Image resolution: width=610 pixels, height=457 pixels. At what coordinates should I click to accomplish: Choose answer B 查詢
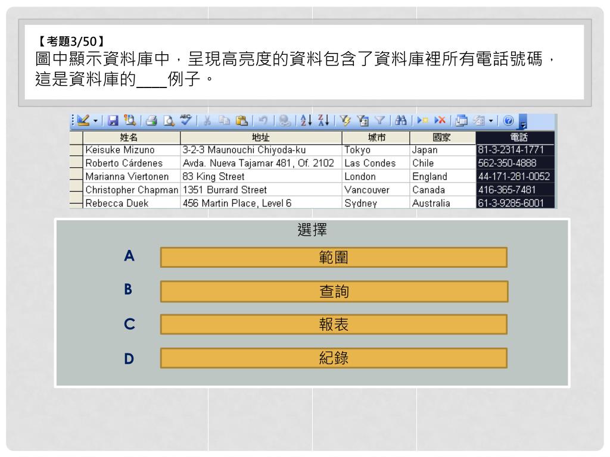coord(334,292)
